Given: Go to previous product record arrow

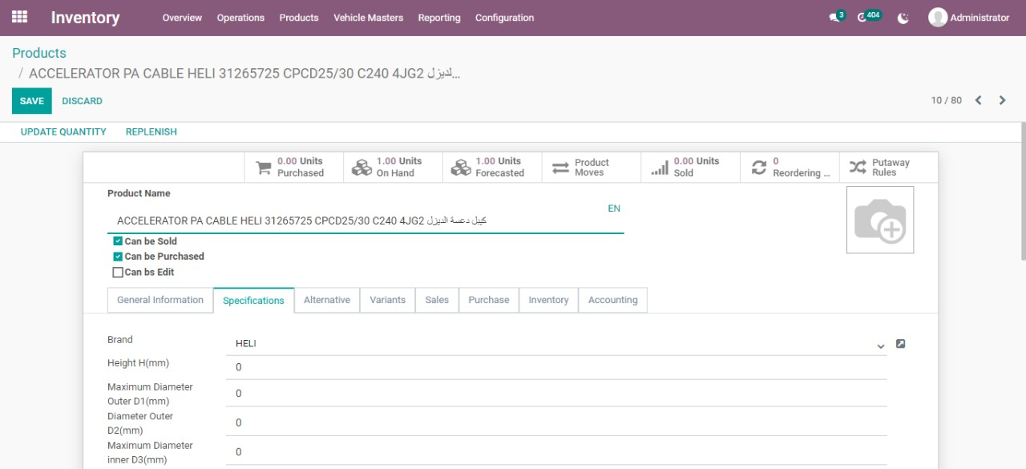Looking at the screenshot, I should click(x=978, y=100).
